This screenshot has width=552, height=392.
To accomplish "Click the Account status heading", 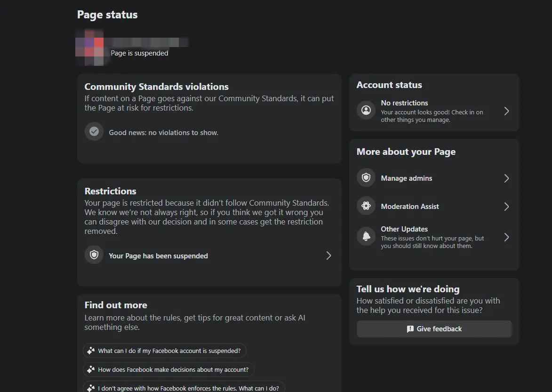I will [x=389, y=85].
